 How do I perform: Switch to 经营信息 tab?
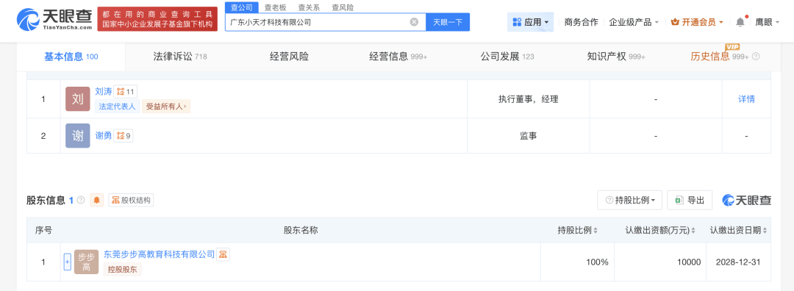pos(398,57)
